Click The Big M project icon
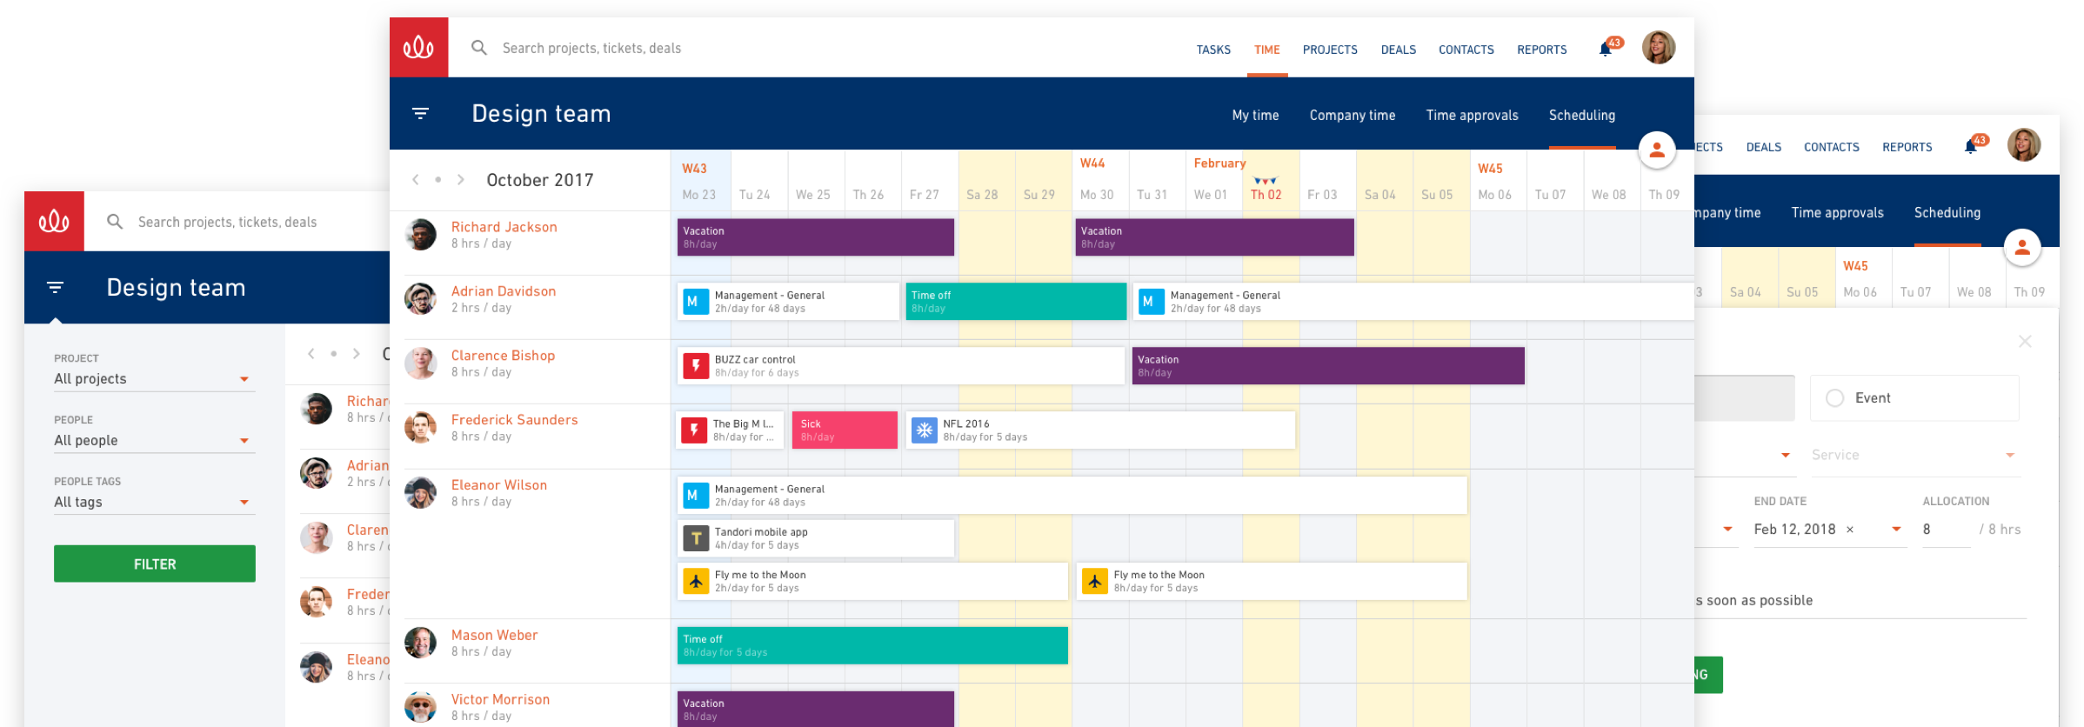Image resolution: width=2084 pixels, height=727 pixels. [694, 430]
